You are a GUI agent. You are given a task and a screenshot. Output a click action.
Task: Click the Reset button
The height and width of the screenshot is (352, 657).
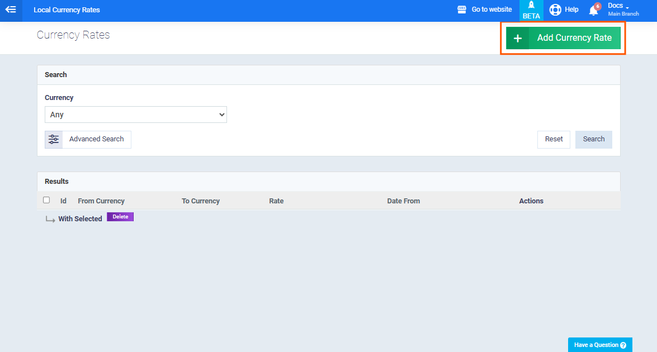[554, 139]
